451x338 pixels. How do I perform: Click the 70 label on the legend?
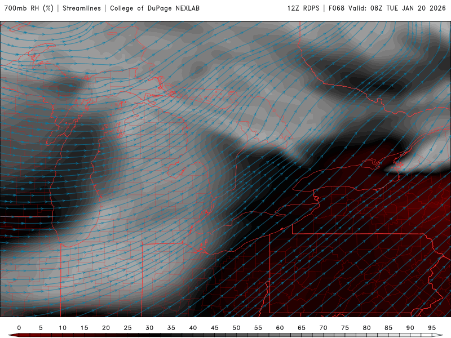323,328
